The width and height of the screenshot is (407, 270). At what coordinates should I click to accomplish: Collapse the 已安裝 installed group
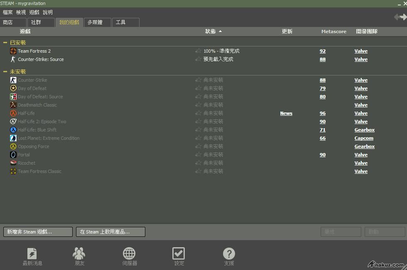point(5,42)
